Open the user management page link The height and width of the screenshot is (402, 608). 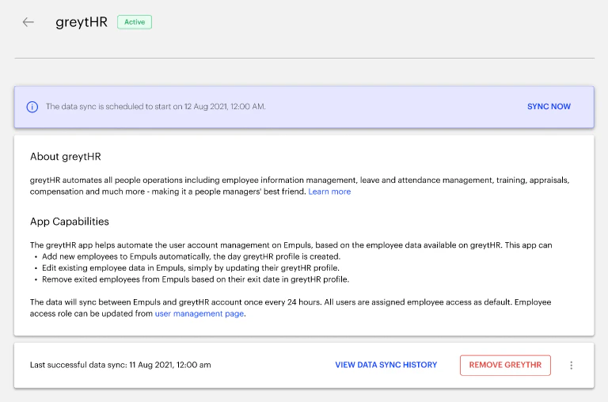click(199, 313)
